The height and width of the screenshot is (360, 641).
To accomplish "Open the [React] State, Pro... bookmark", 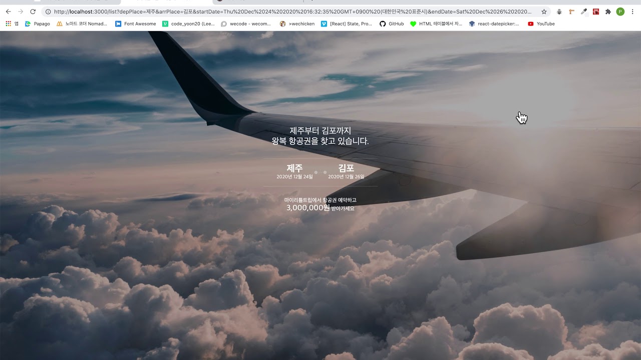I will tap(347, 23).
